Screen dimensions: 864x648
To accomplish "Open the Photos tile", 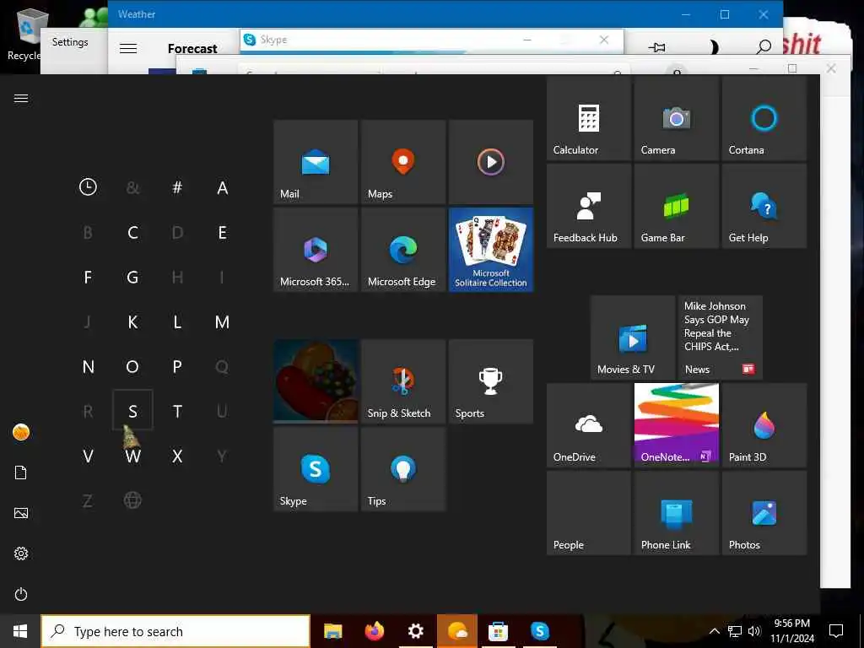I will (764, 513).
